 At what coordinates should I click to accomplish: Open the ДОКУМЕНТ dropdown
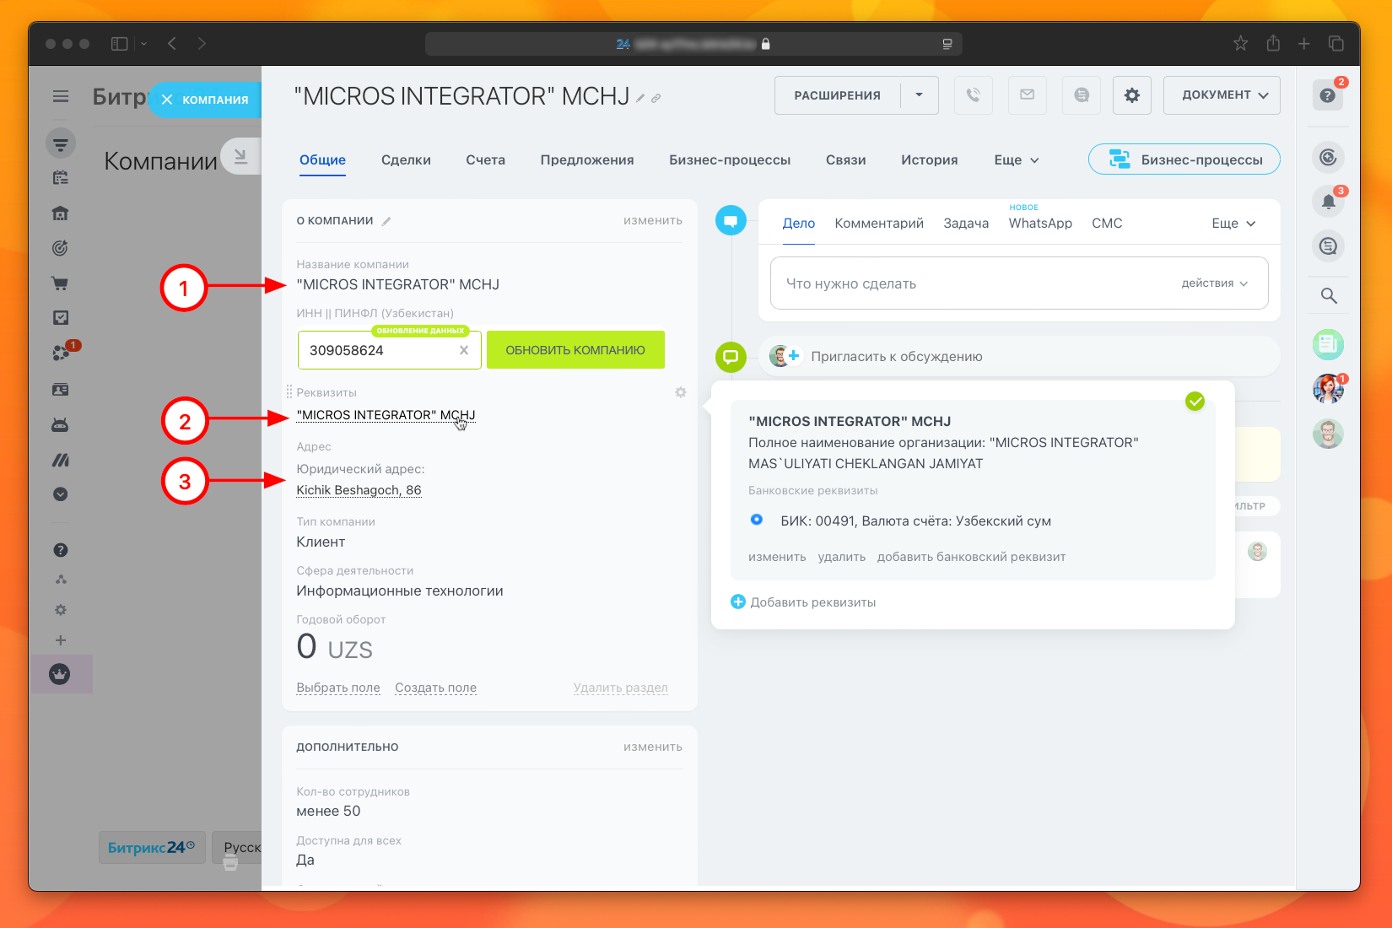pos(1222,95)
